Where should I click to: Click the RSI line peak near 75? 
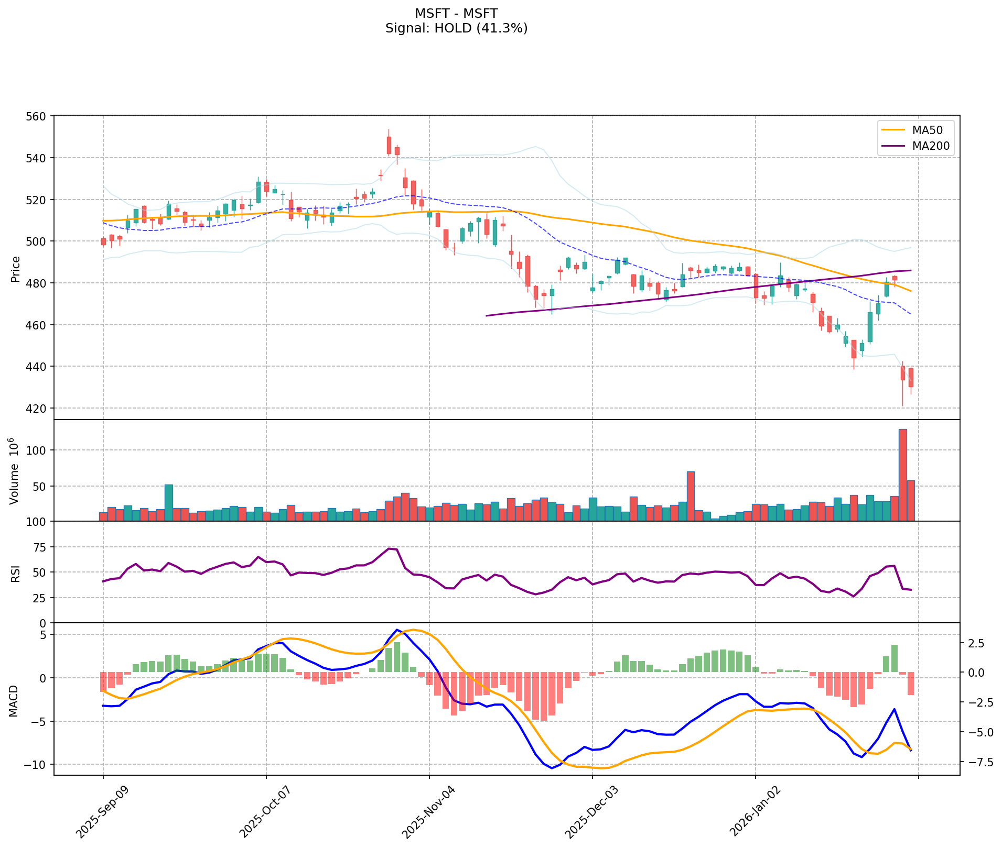(x=389, y=549)
